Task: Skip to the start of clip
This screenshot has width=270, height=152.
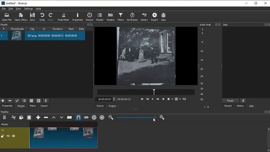Action: pyautogui.click(x=142, y=99)
